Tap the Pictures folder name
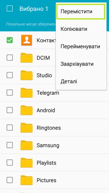This screenshot has height=193, width=109. 46,180
